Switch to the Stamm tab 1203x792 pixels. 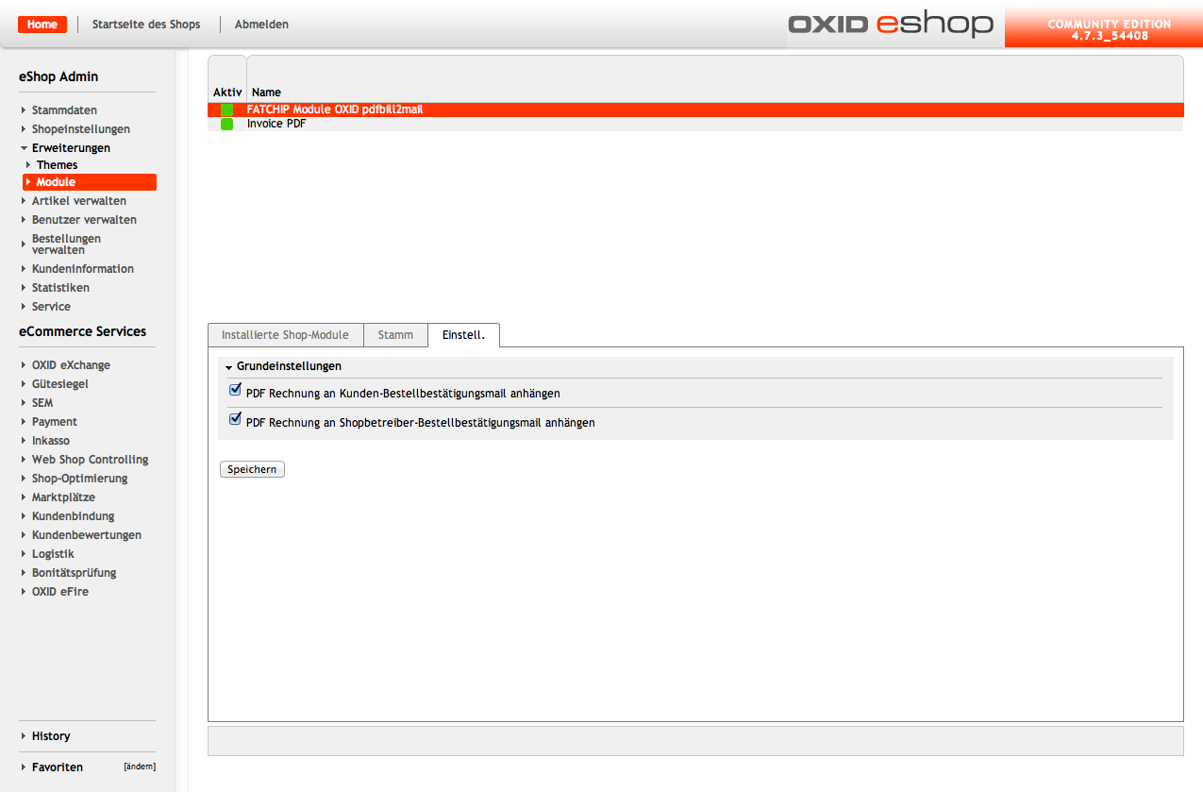tap(395, 335)
